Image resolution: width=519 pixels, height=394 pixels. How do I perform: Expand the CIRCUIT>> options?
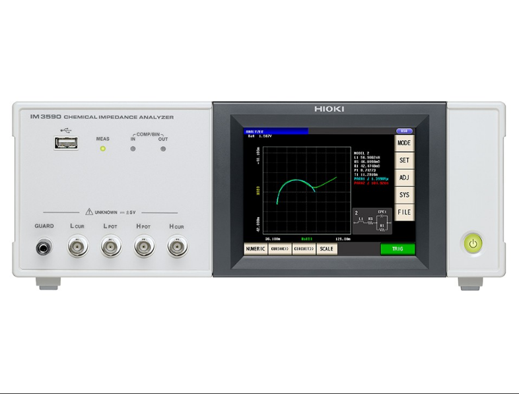tap(303, 249)
